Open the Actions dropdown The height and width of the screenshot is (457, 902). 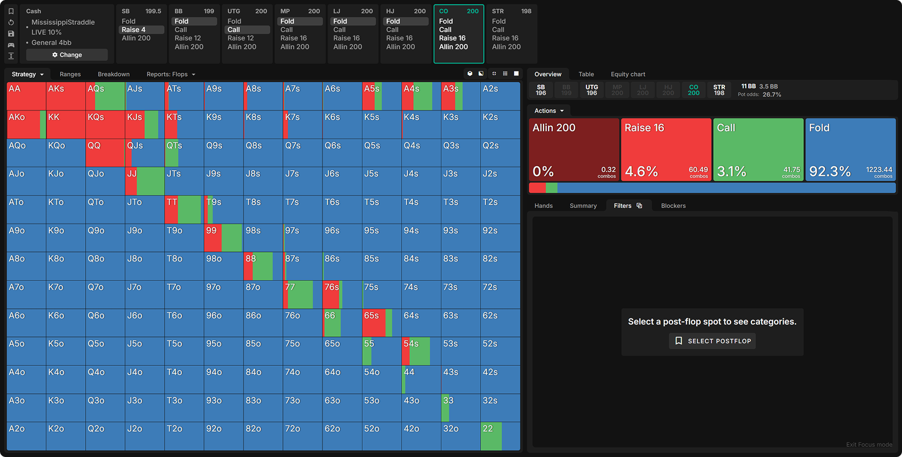(549, 111)
